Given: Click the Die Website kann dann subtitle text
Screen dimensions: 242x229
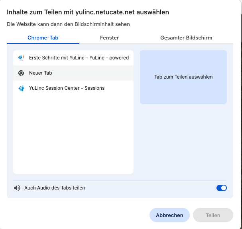Looking at the screenshot, I should coord(68,24).
